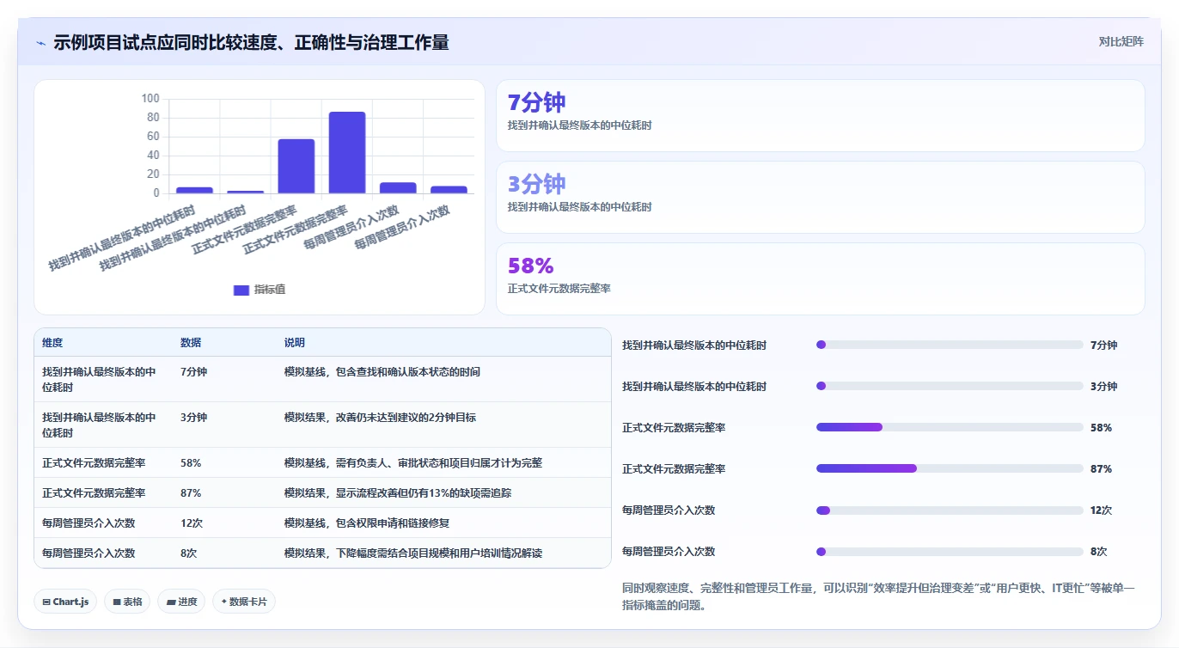
Task: Click description mentioning 用户培训情况解读
Action: pyautogui.click(x=413, y=553)
